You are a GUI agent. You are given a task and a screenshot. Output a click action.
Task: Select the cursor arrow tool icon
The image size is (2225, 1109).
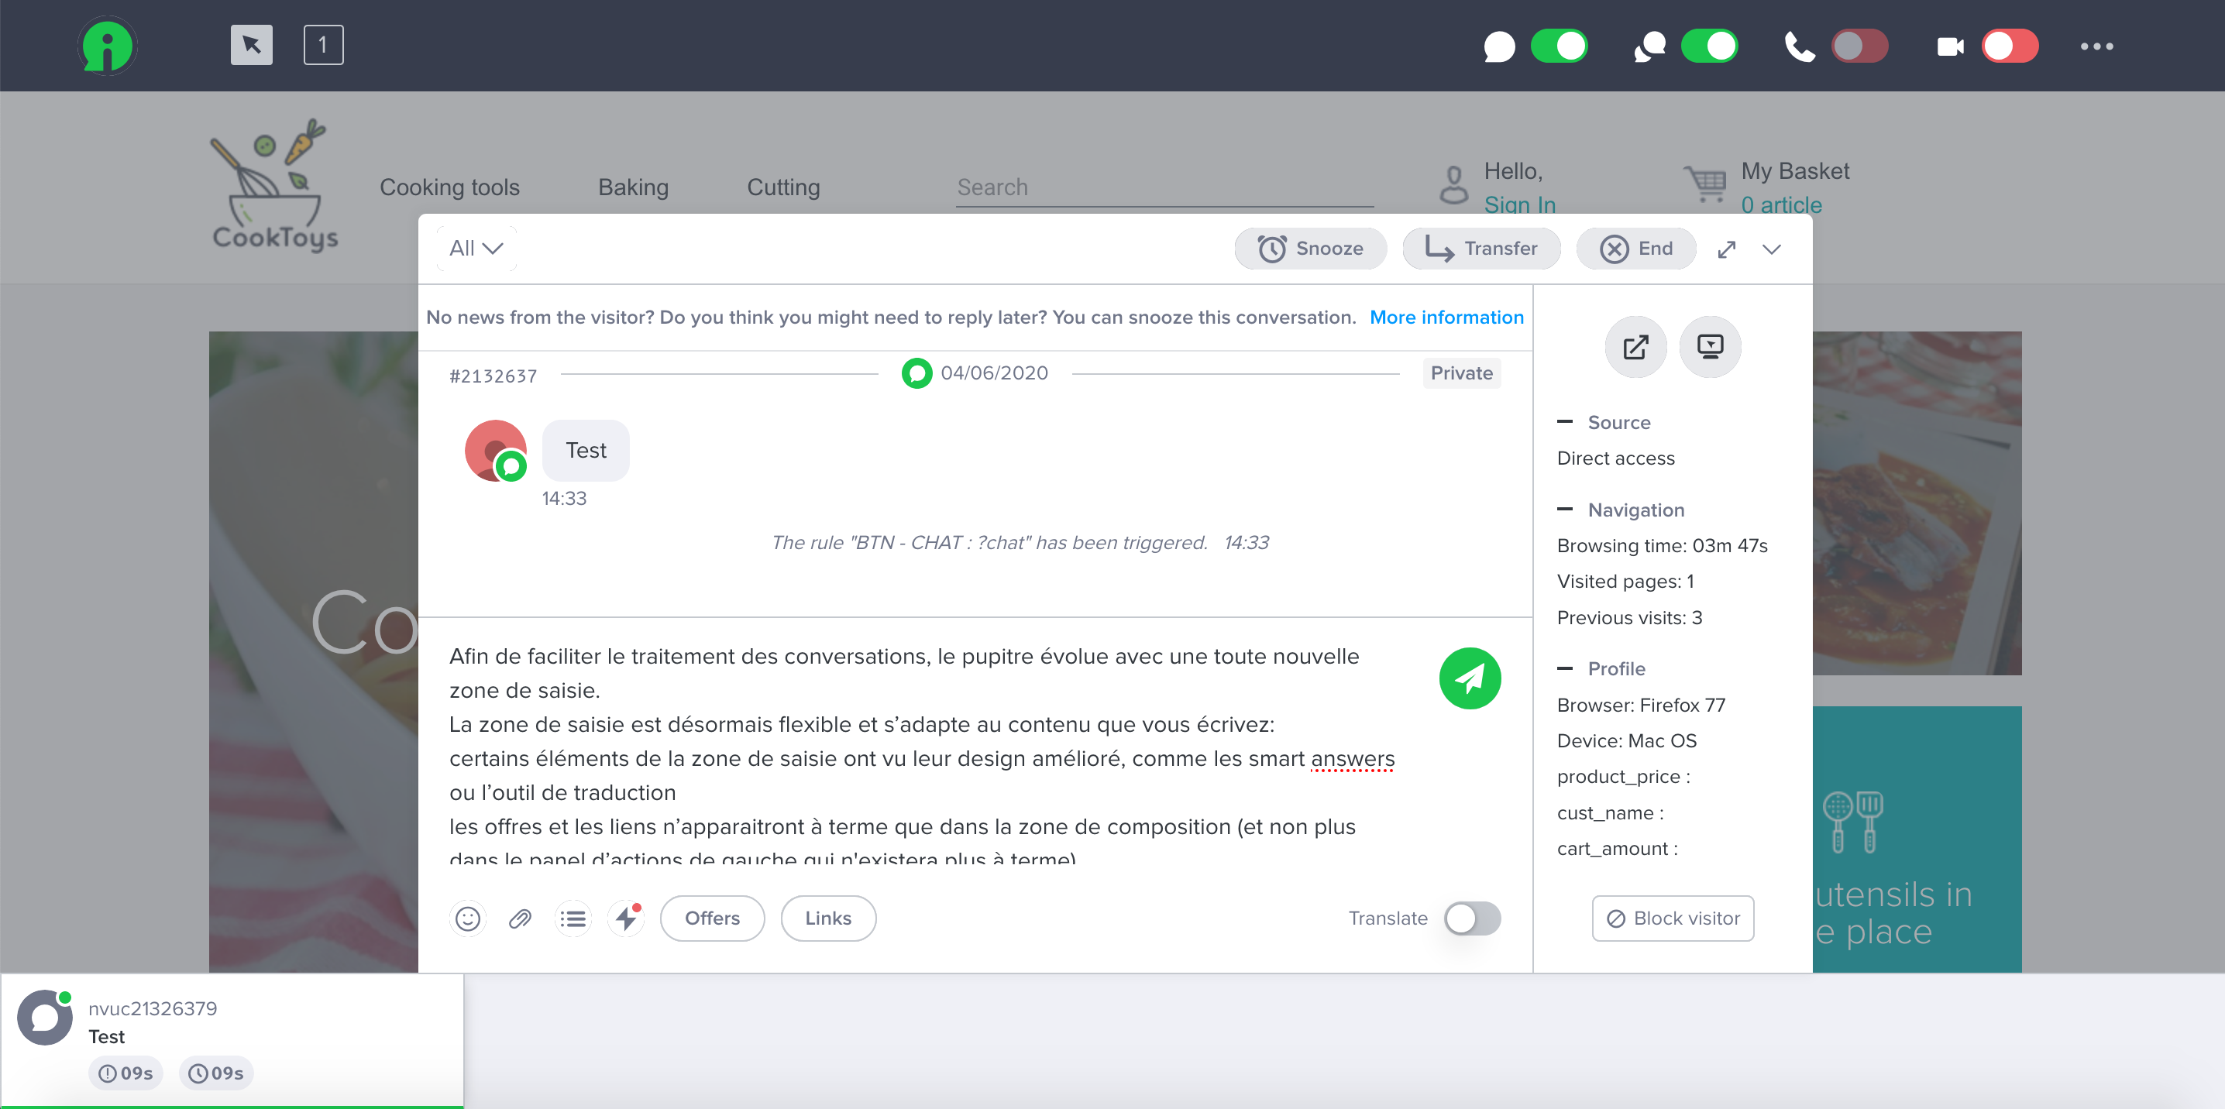click(x=251, y=45)
